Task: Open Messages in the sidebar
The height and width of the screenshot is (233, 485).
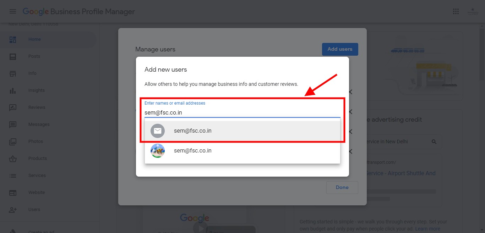Action: (39, 124)
